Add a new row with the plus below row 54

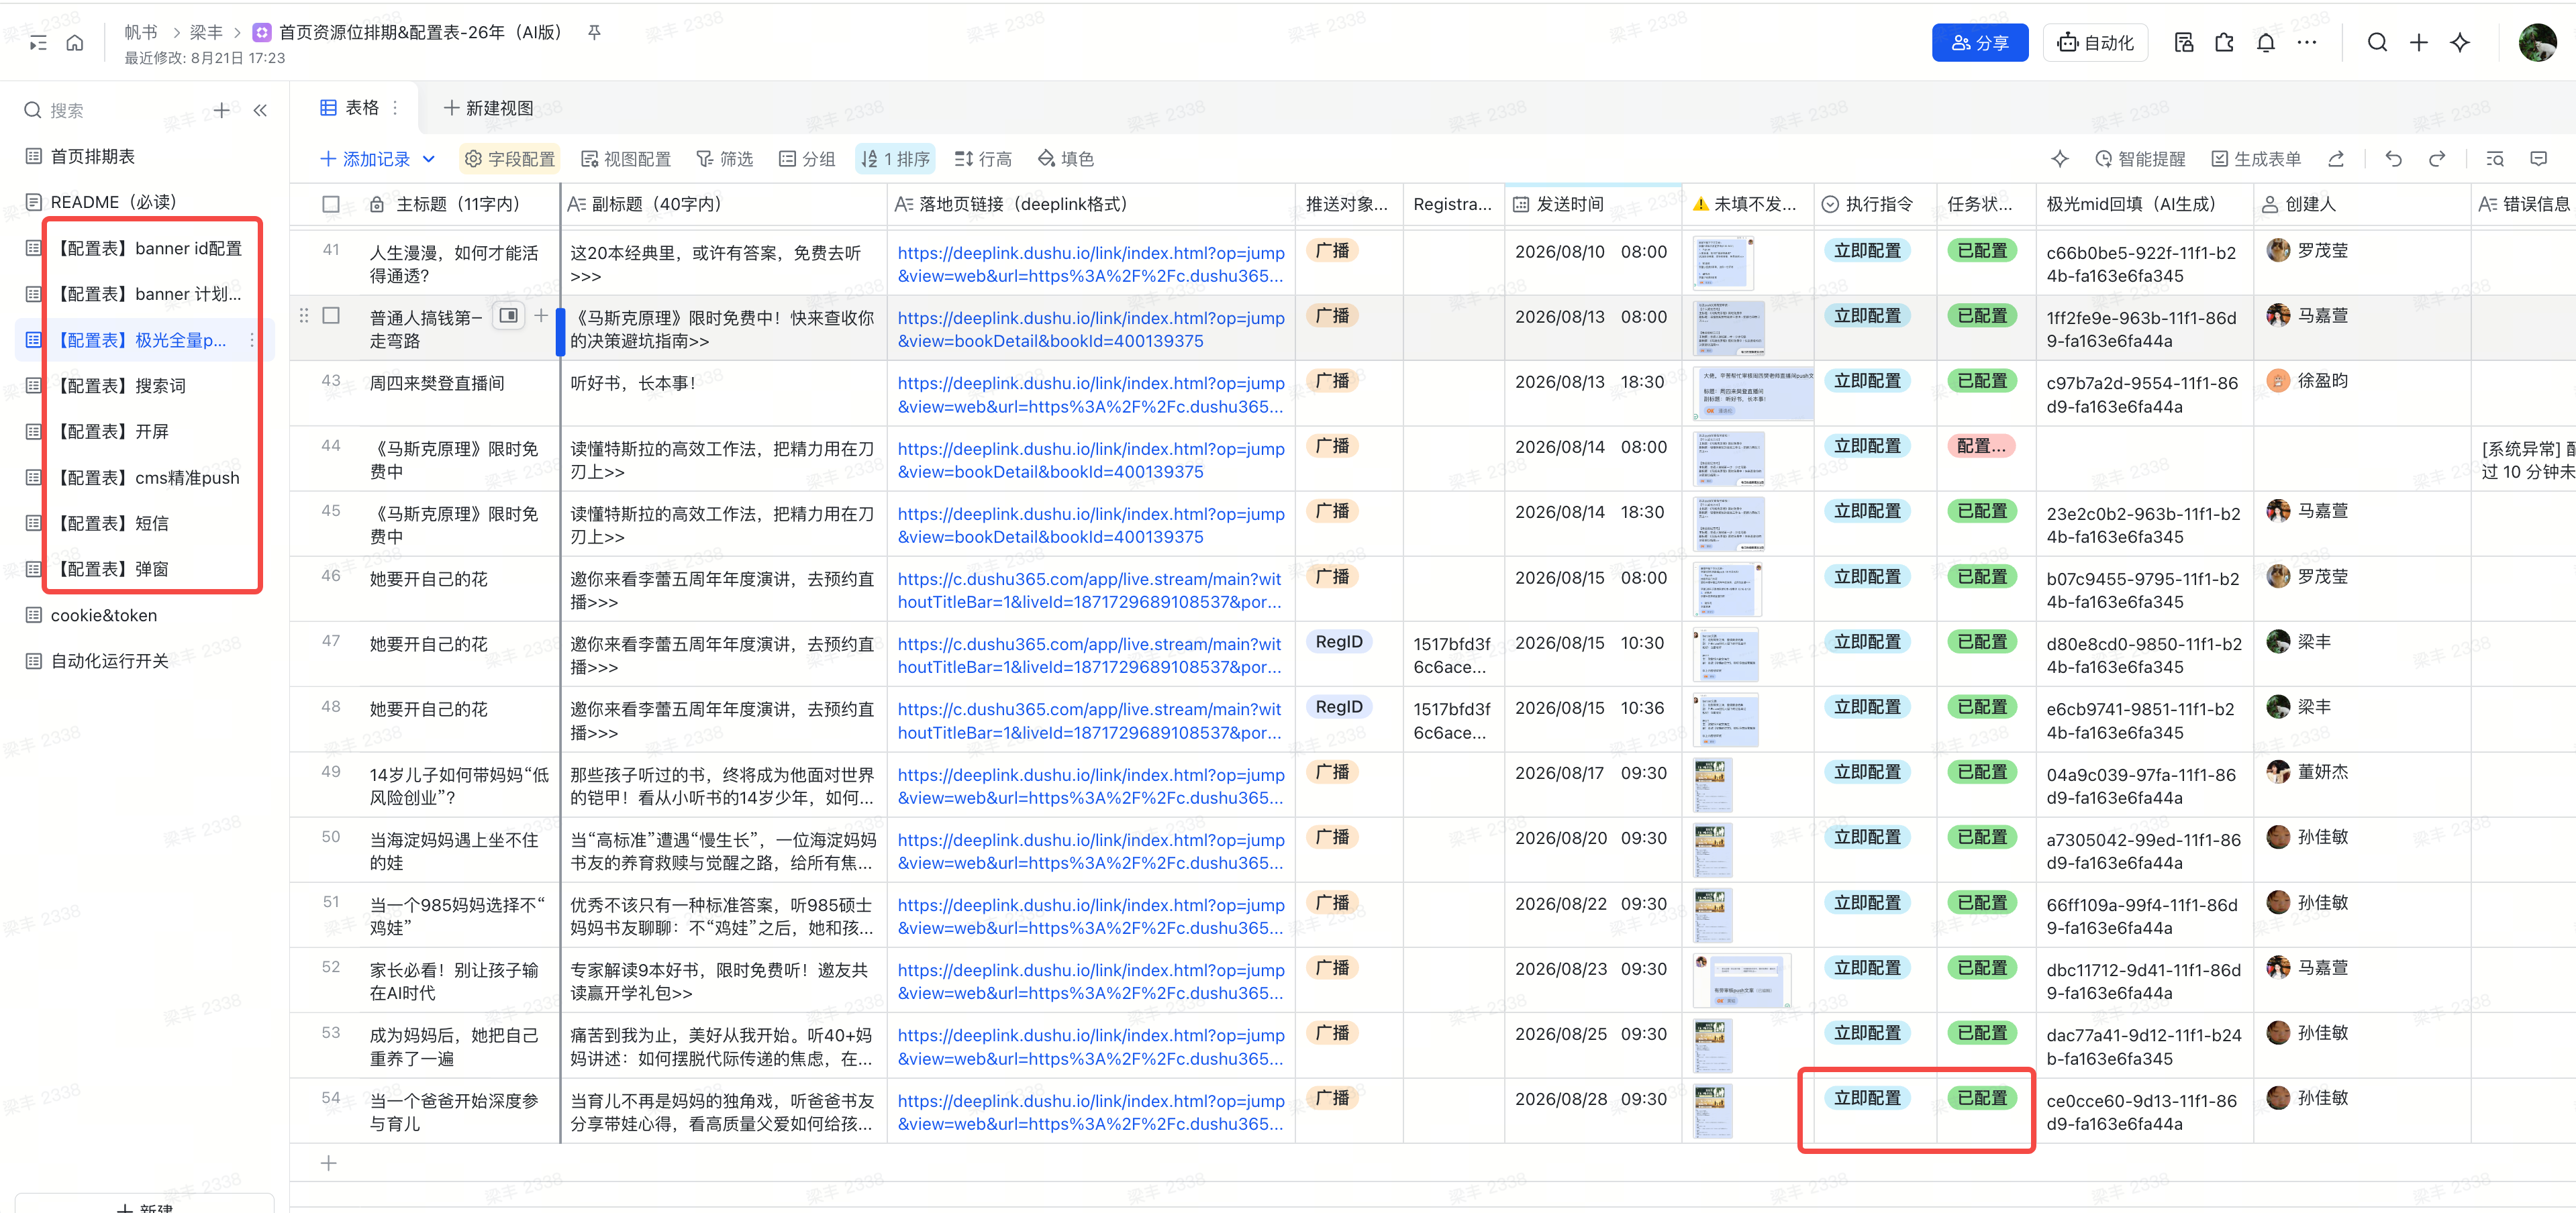point(328,1163)
